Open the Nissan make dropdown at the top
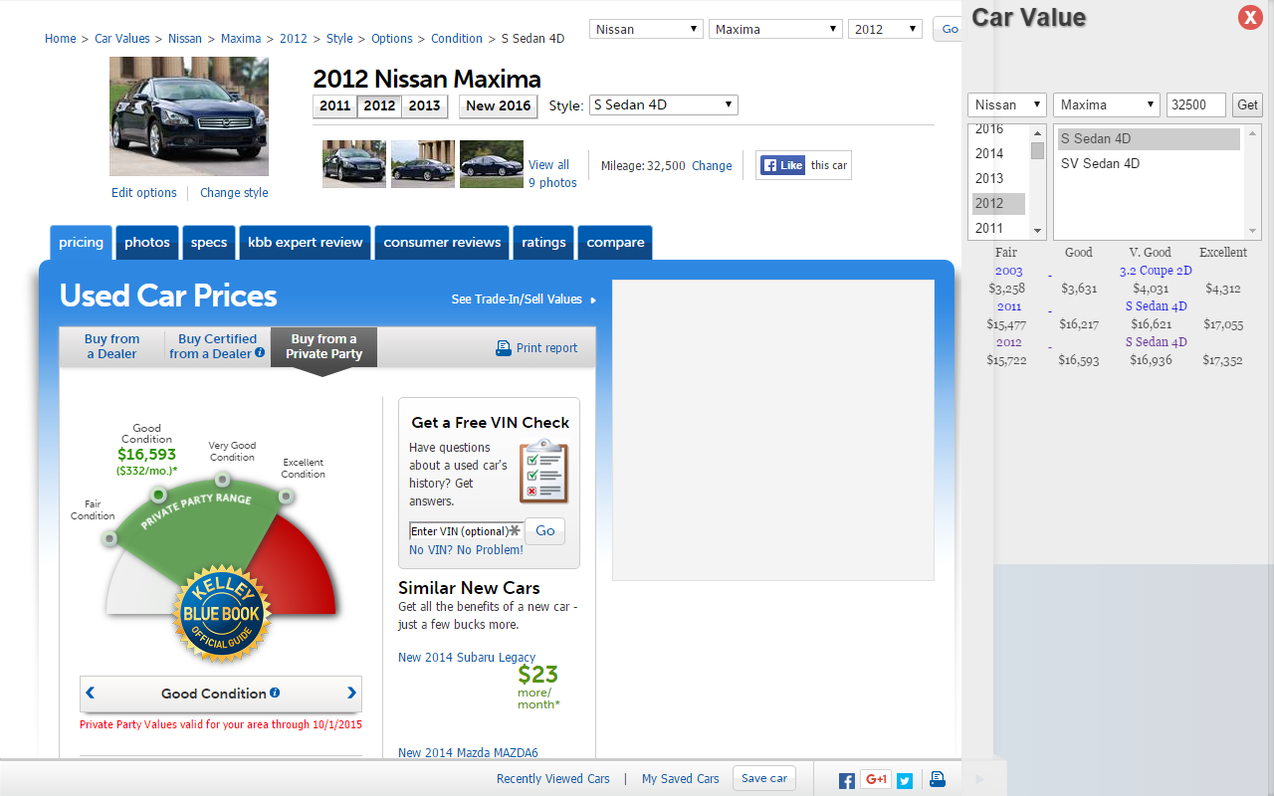The width and height of the screenshot is (1274, 796). [x=645, y=28]
